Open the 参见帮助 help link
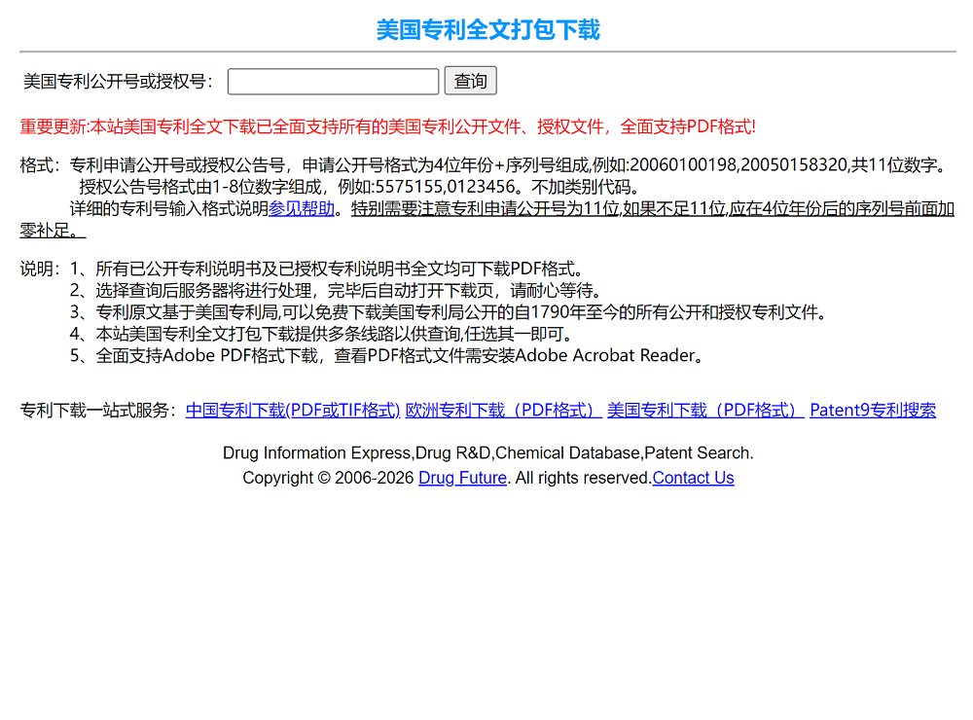The width and height of the screenshot is (973, 720). click(x=302, y=208)
